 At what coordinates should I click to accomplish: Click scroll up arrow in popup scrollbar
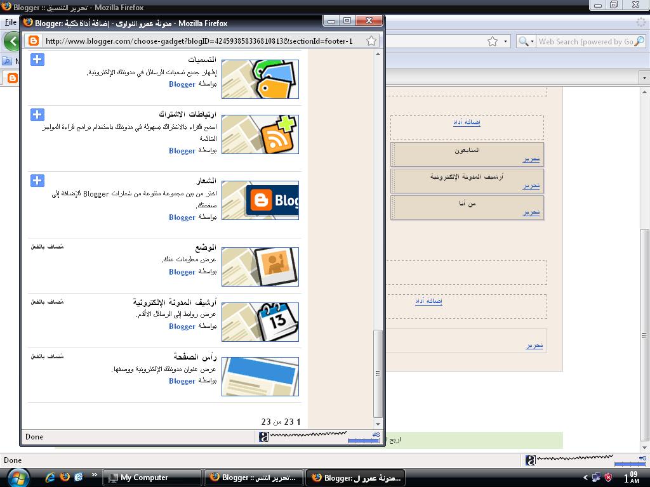coord(378,55)
